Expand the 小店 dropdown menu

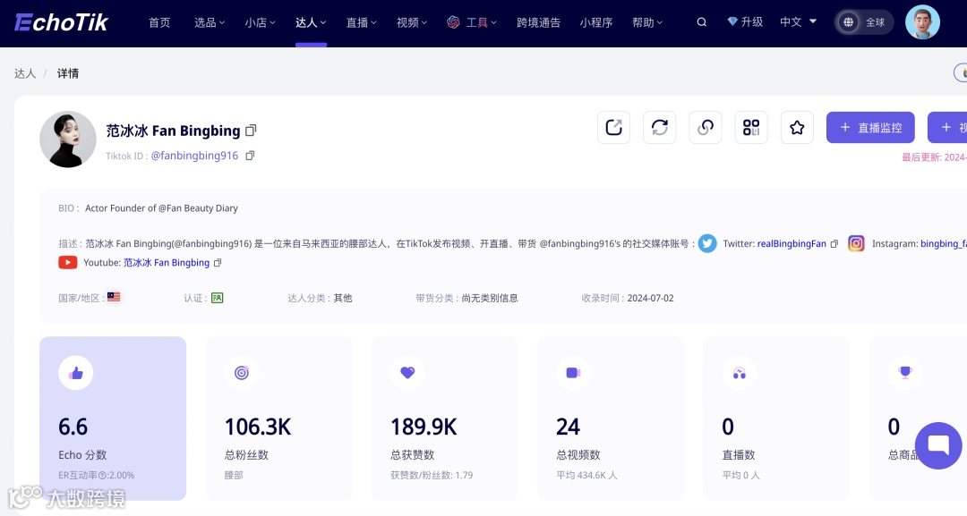(260, 22)
